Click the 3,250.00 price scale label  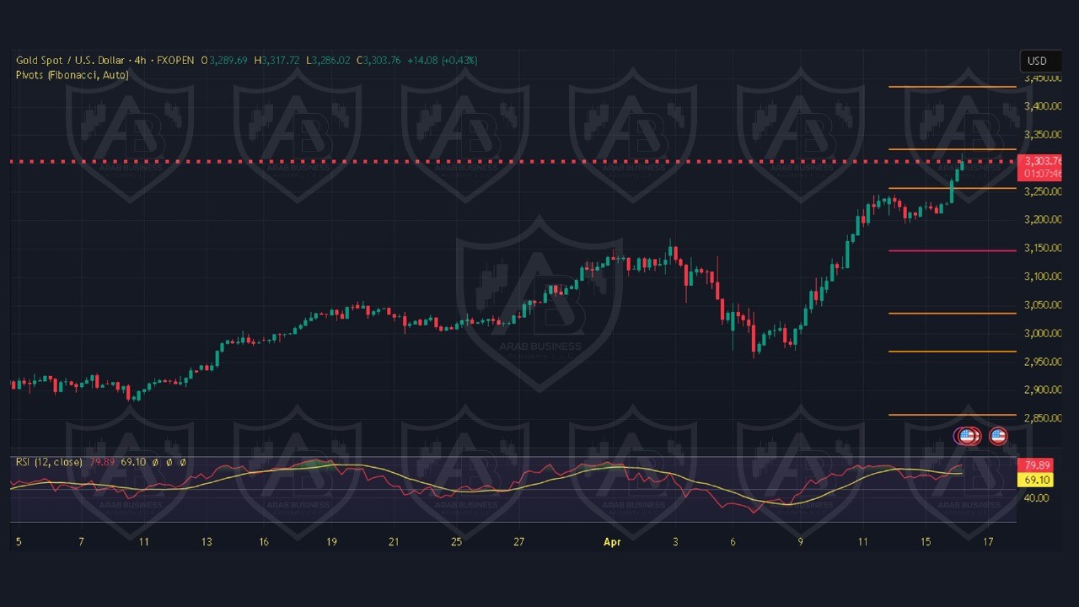click(1041, 191)
